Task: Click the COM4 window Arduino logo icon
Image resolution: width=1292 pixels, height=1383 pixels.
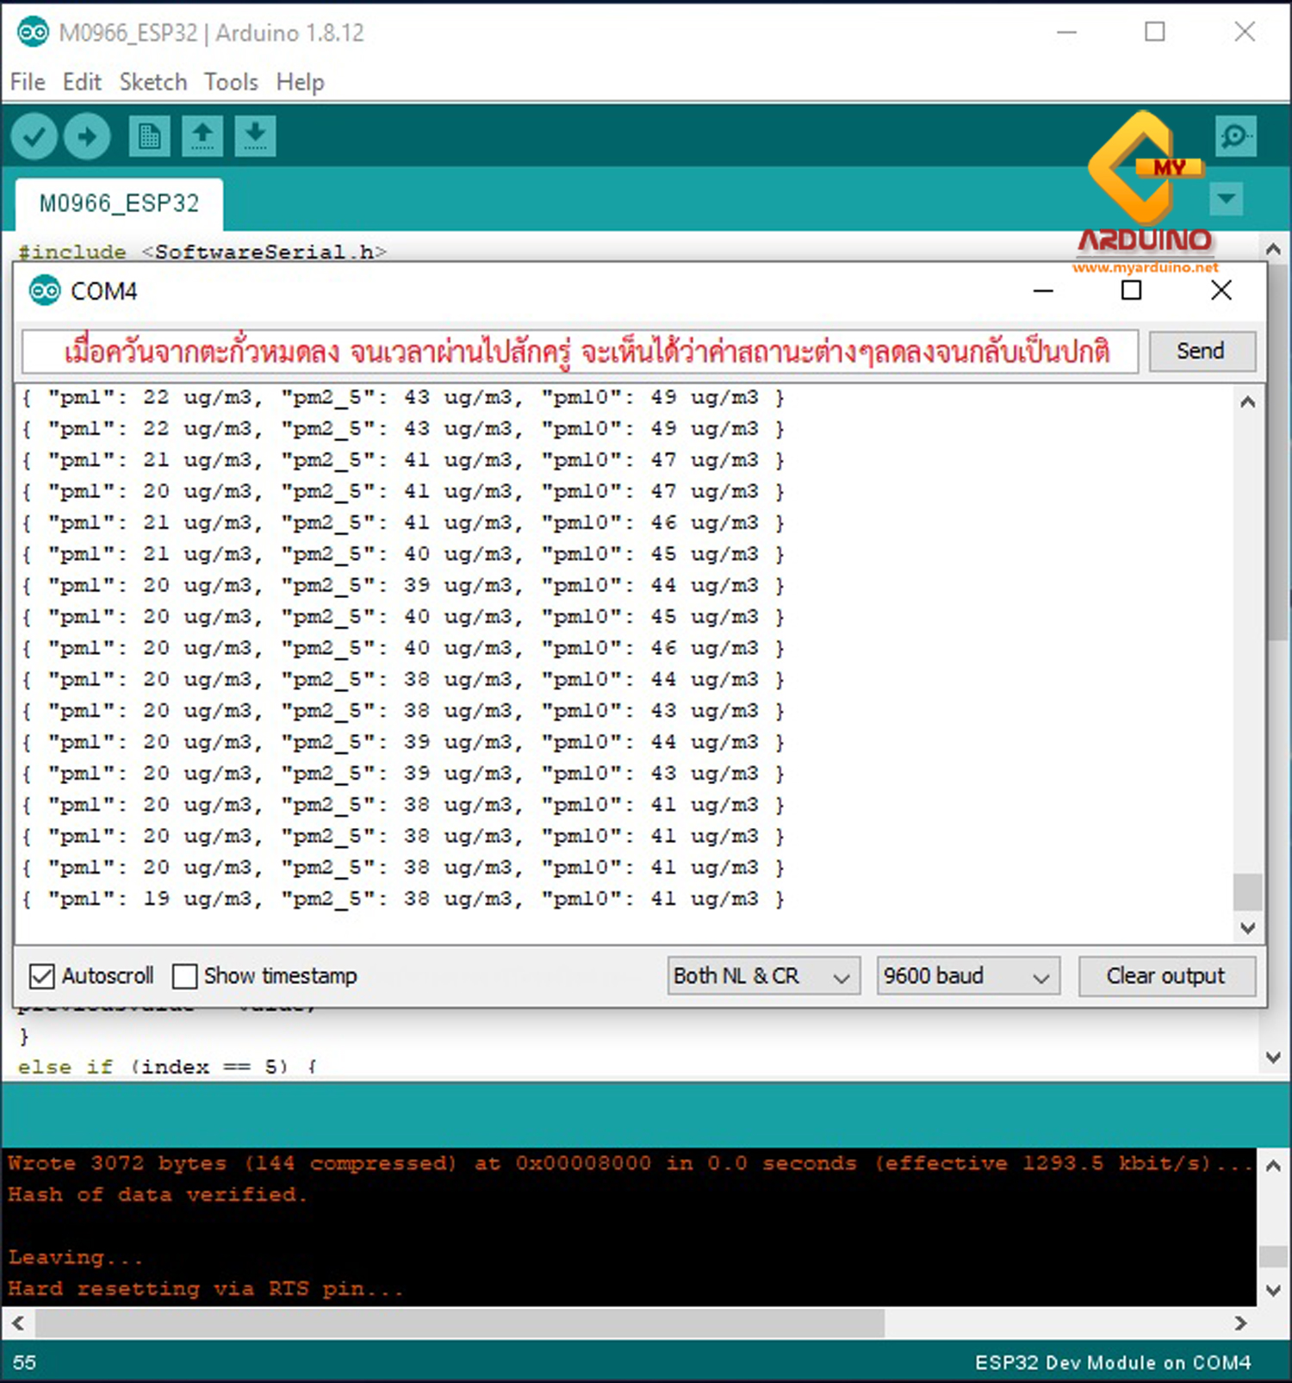Action: pyautogui.click(x=45, y=291)
